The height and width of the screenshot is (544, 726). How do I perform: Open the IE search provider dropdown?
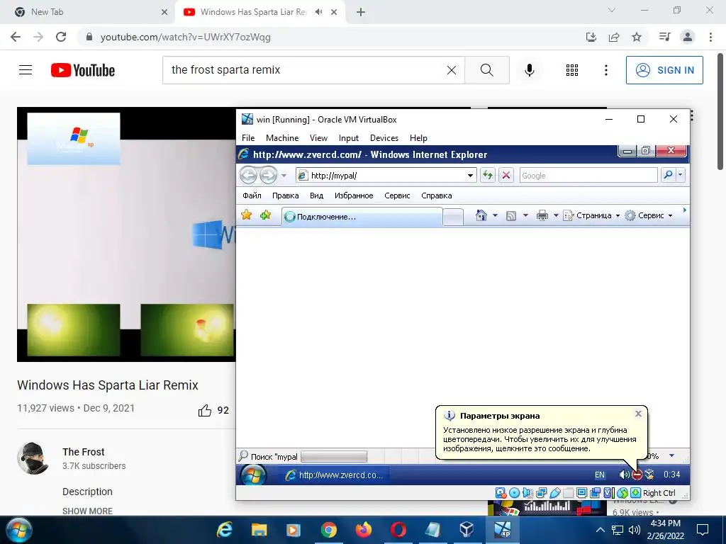[x=680, y=175]
